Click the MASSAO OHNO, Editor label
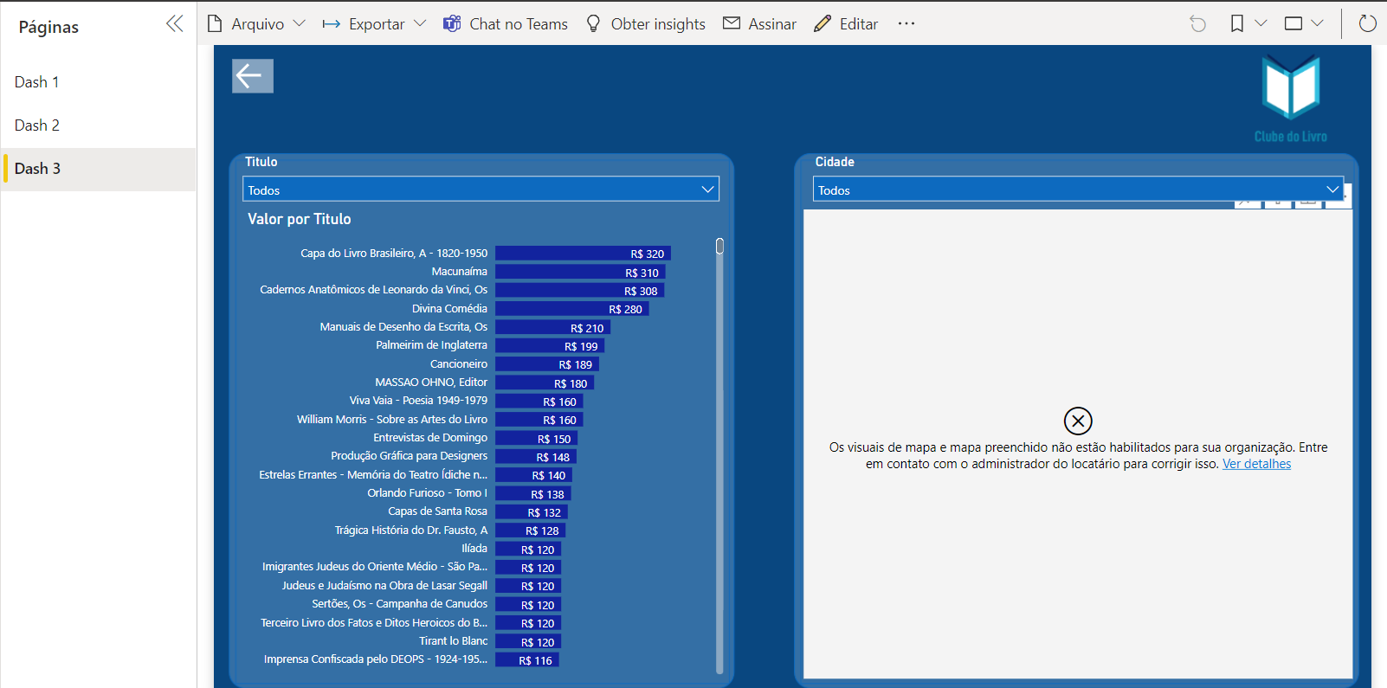This screenshot has height=688, width=1387. pyautogui.click(x=431, y=383)
